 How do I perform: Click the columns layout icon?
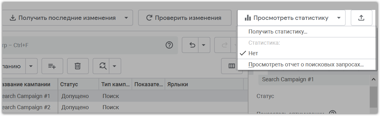point(232,66)
